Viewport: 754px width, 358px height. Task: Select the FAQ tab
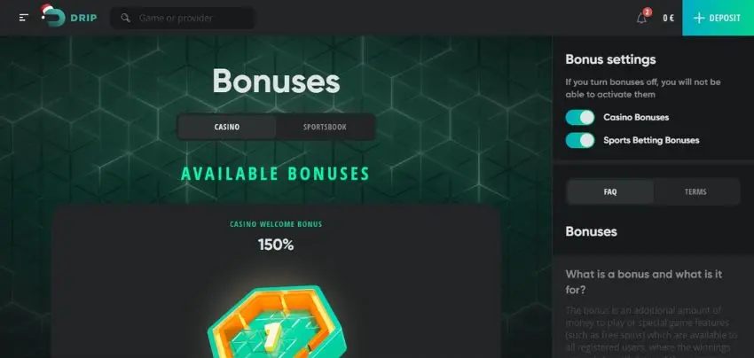pyautogui.click(x=610, y=191)
